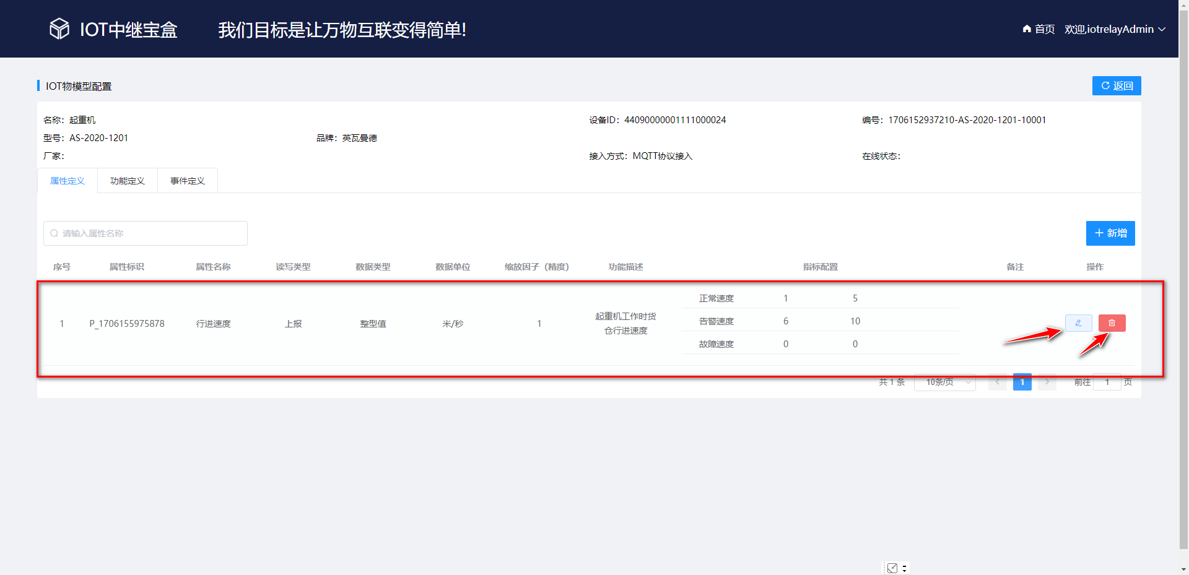Switch to the 功能定义 tab

tap(127, 180)
